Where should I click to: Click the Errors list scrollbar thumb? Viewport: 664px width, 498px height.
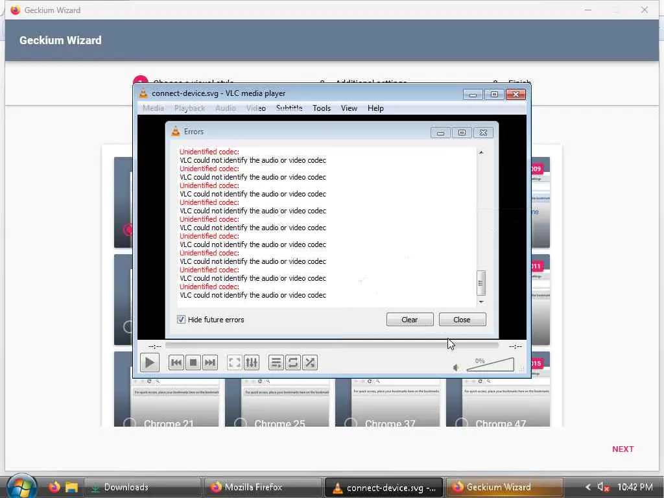pyautogui.click(x=481, y=283)
